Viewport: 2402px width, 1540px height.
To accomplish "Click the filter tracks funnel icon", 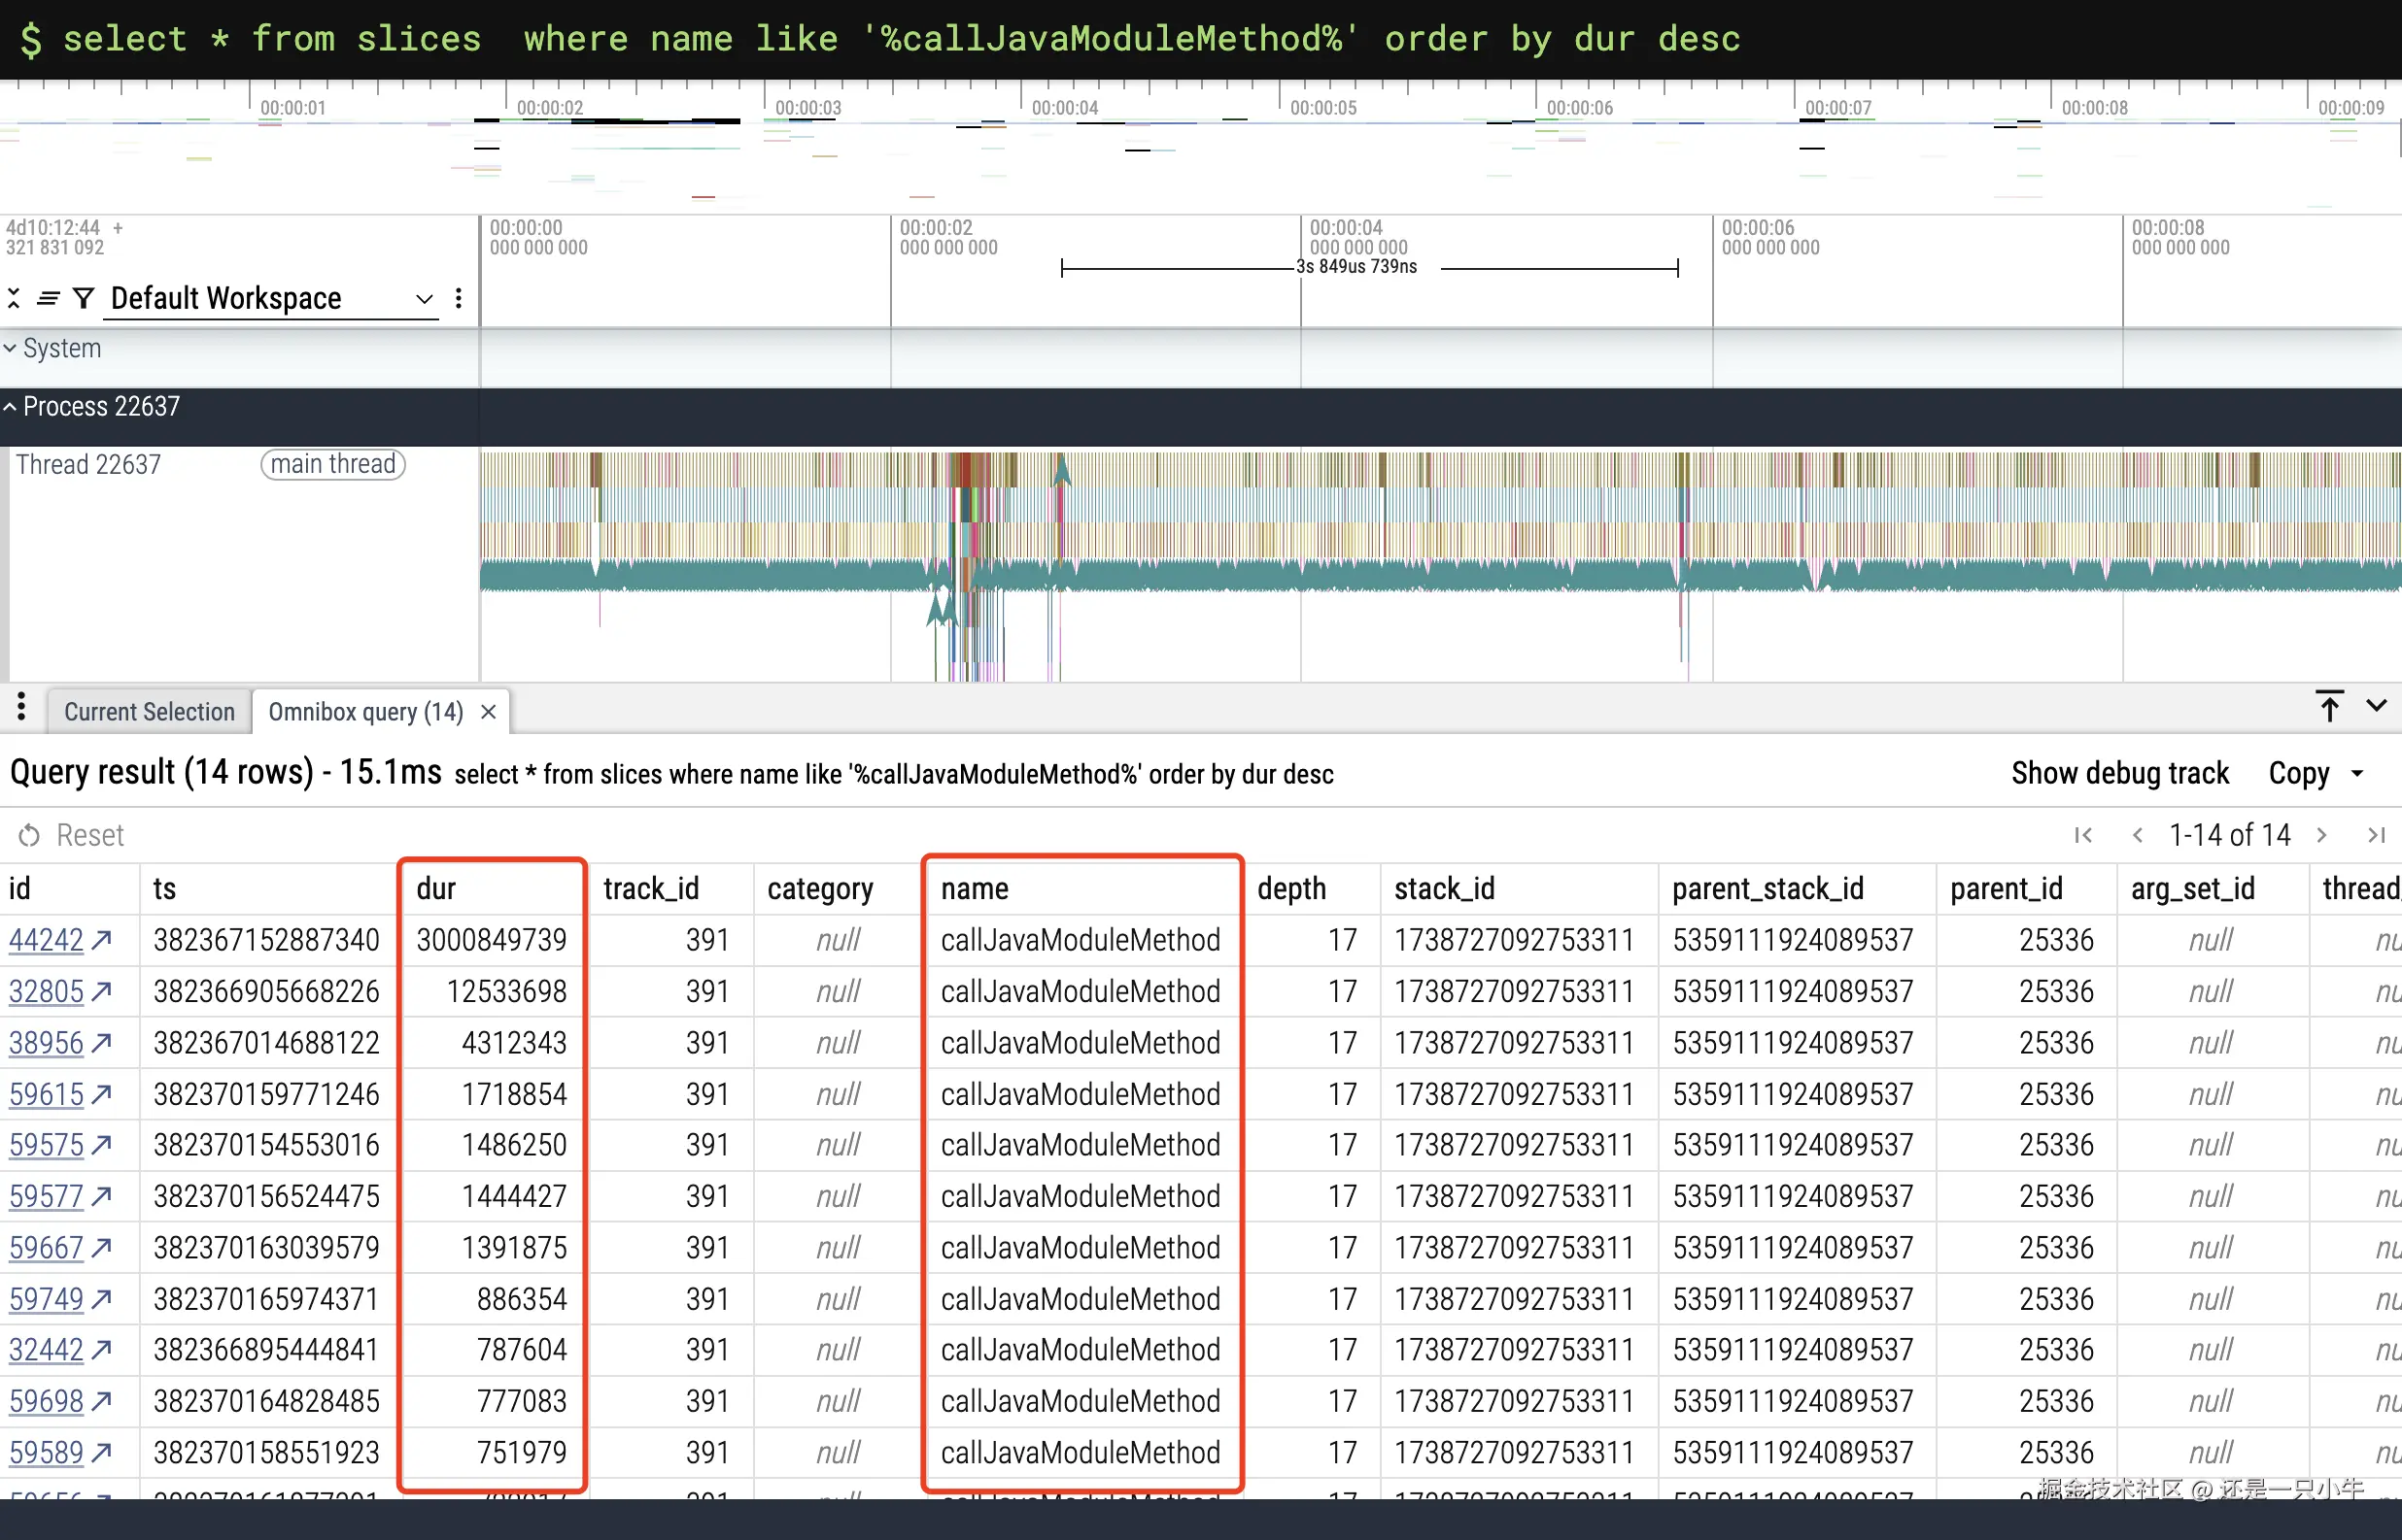I will (84, 298).
